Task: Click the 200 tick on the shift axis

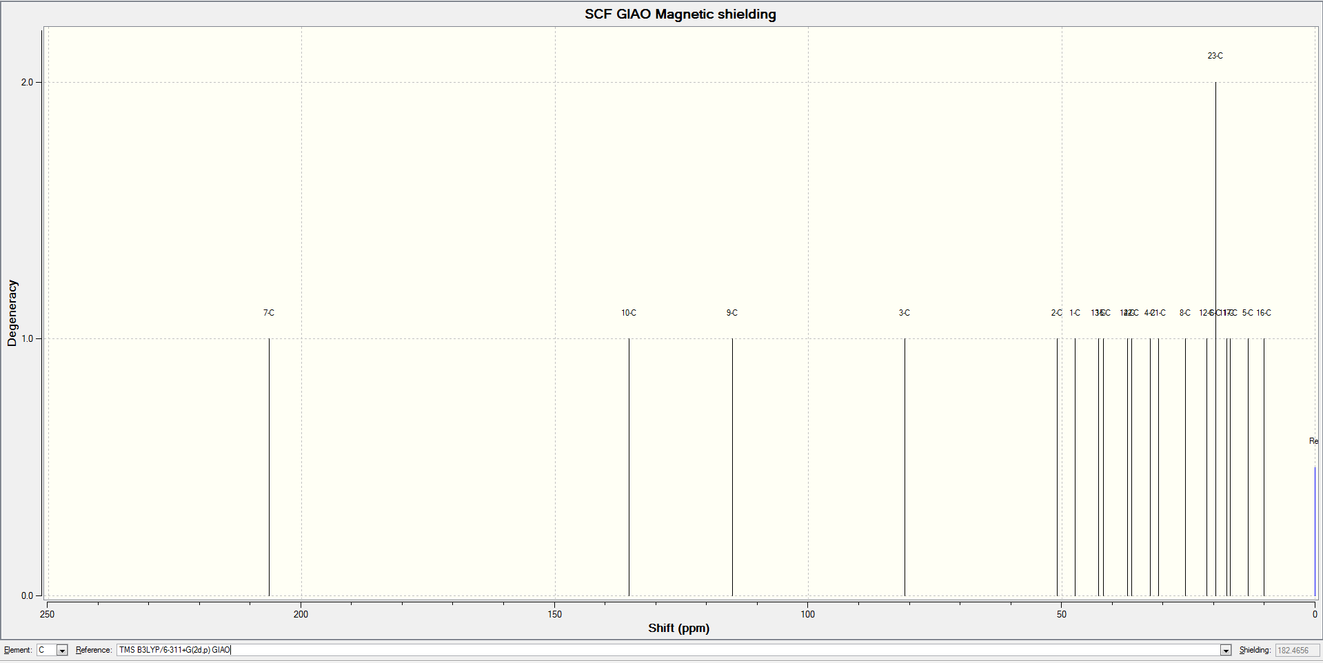Action: [301, 614]
